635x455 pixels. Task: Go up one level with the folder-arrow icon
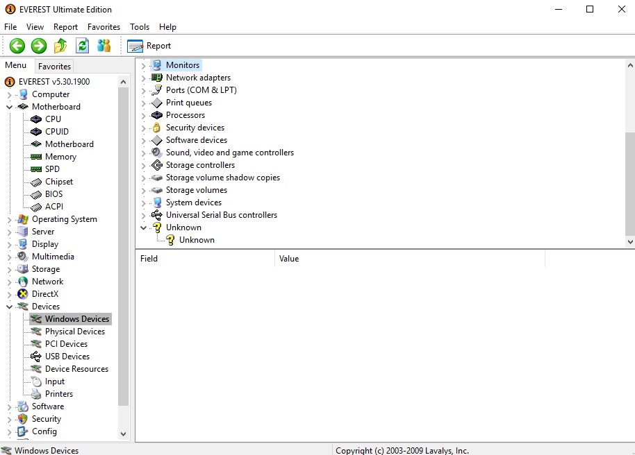(60, 46)
